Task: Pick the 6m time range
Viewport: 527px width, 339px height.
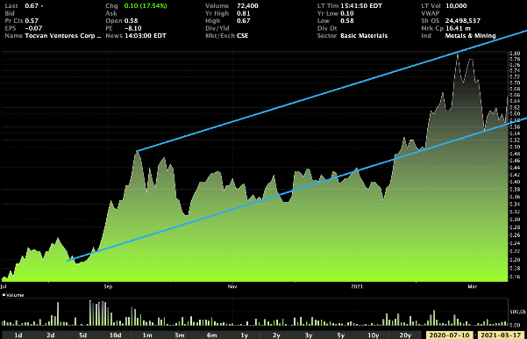Action: 211,335
